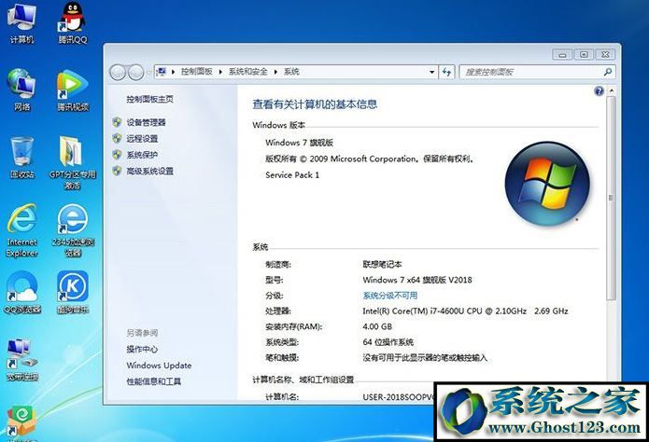Minimize the system window
This screenshot has height=442, width=649.
click(x=562, y=55)
